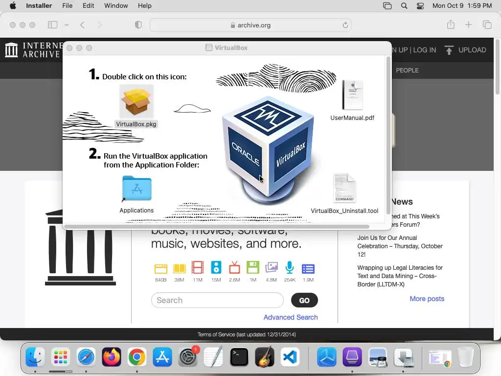Open the File menu
The height and width of the screenshot is (376, 501).
coord(67,6)
